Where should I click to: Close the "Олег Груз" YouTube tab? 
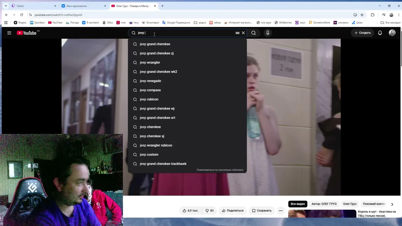(x=155, y=6)
